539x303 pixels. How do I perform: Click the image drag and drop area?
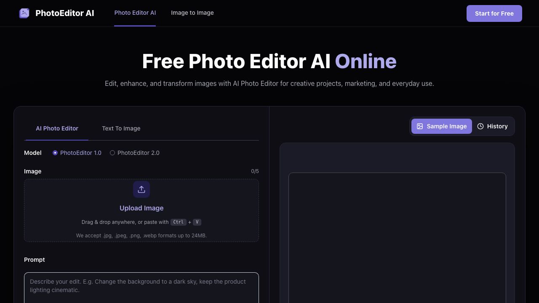pos(141,210)
